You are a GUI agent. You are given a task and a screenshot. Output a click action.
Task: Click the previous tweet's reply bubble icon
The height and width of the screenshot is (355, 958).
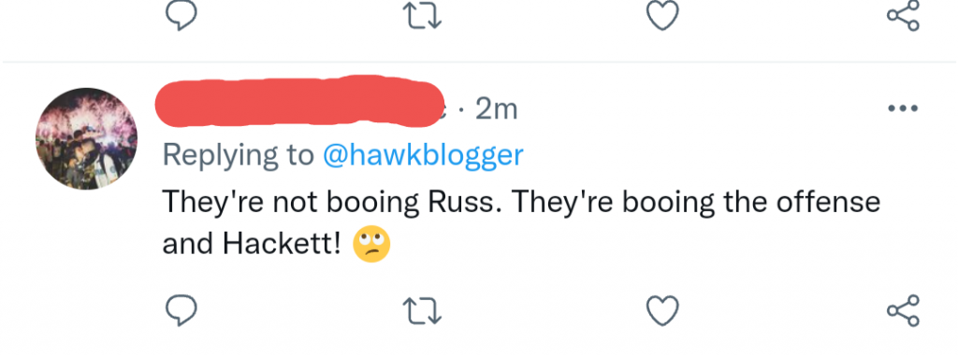click(x=181, y=15)
